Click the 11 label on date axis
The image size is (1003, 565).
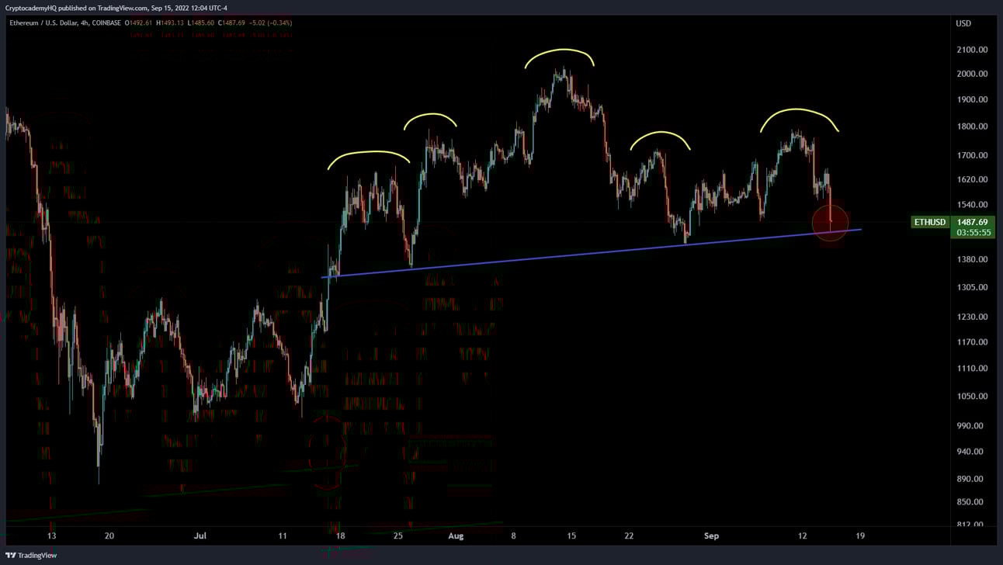point(283,536)
